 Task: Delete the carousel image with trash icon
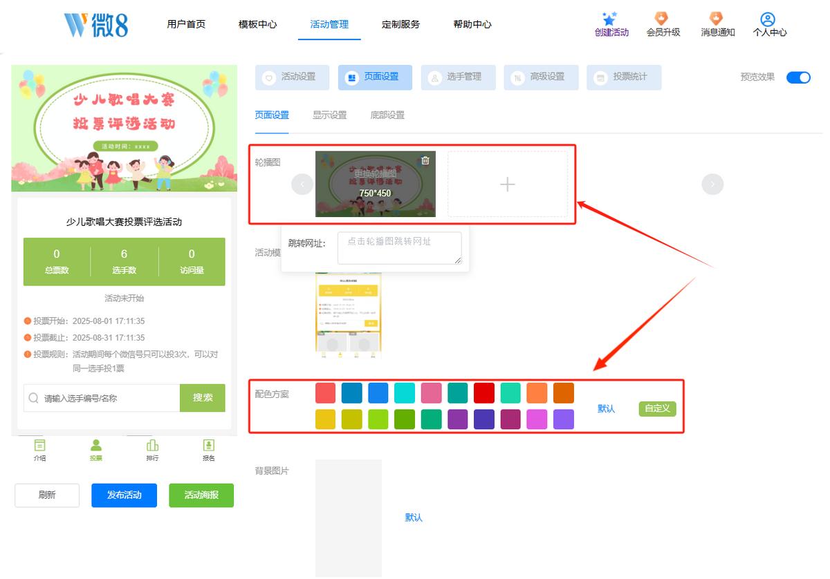[x=425, y=160]
